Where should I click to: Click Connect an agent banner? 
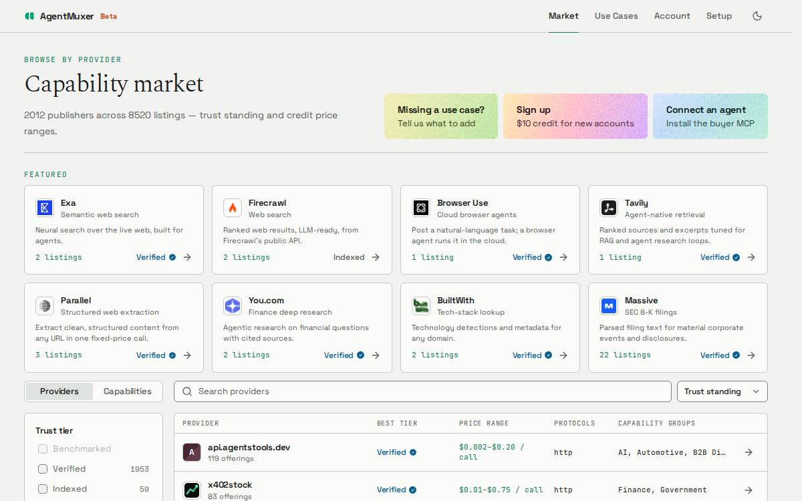coord(710,116)
